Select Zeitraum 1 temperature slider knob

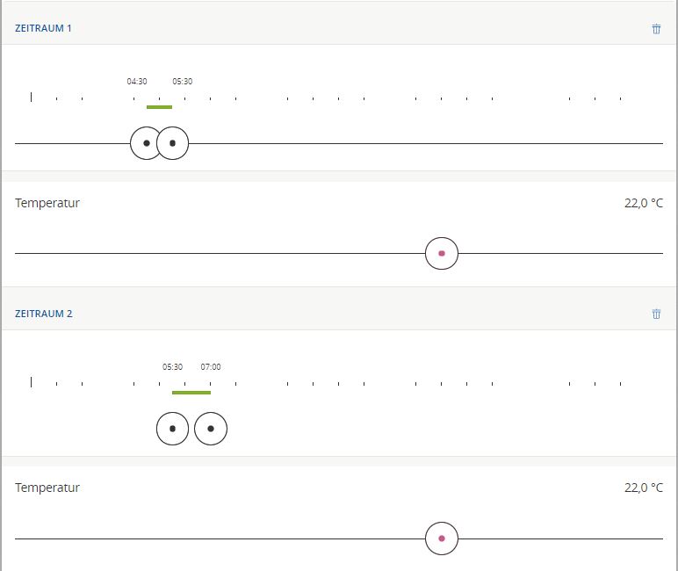point(442,253)
